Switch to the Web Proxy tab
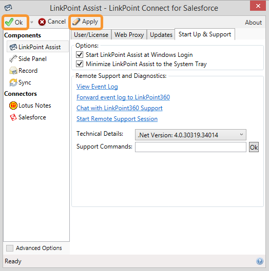This screenshot has width=269, height=271. (129, 35)
